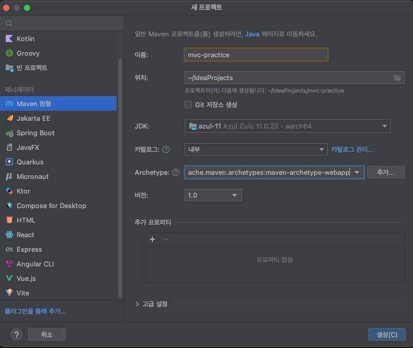This screenshot has width=413, height=348.
Task: Click the '취소' cancel button
Action: tap(47, 334)
